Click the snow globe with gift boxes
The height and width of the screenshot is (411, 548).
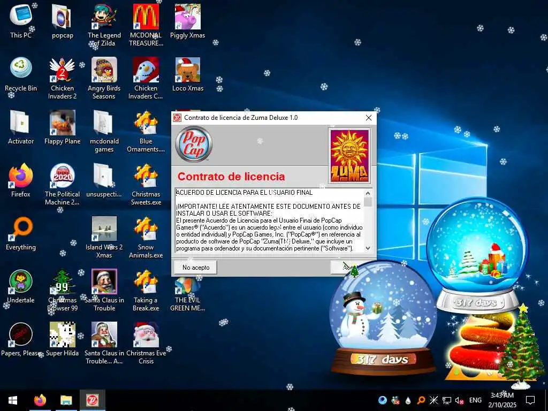point(477,255)
